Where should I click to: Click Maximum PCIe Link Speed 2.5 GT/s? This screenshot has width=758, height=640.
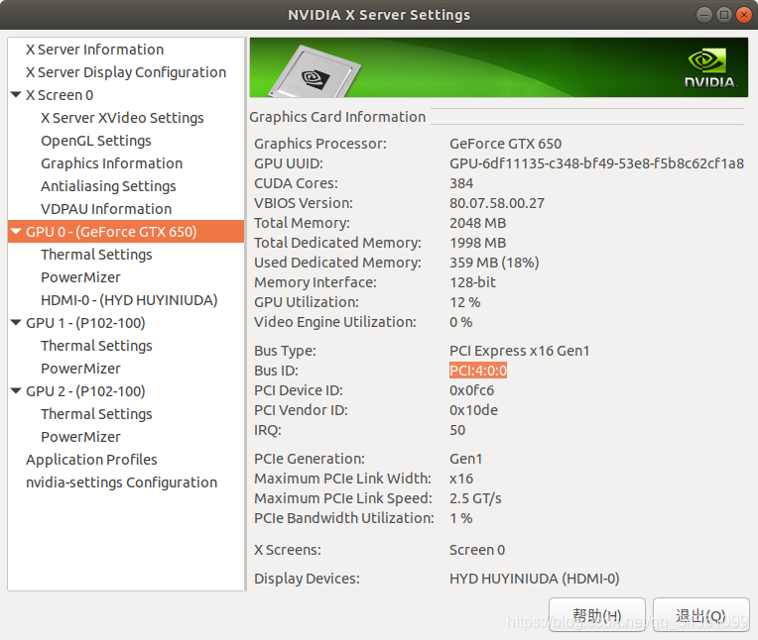[475, 498]
